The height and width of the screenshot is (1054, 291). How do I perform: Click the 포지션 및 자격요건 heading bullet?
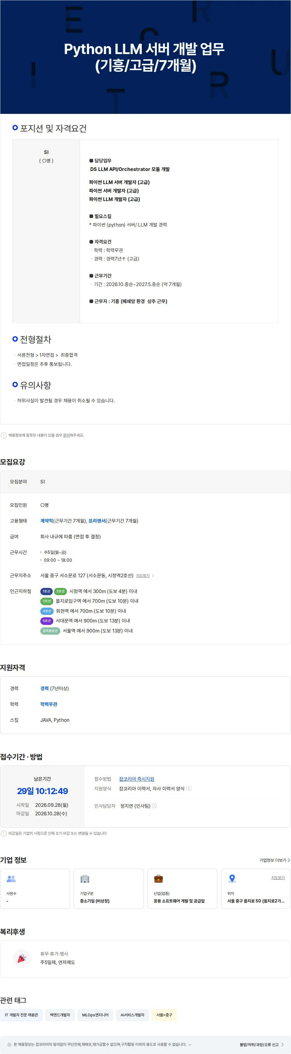click(15, 128)
